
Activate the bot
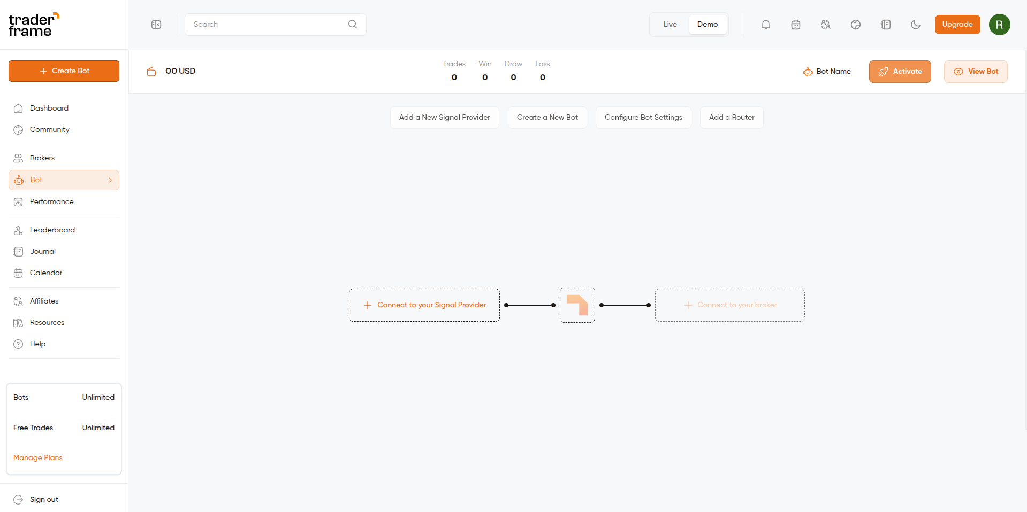900,72
